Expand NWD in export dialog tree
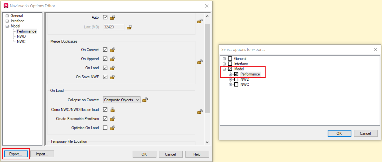 click(x=230, y=80)
